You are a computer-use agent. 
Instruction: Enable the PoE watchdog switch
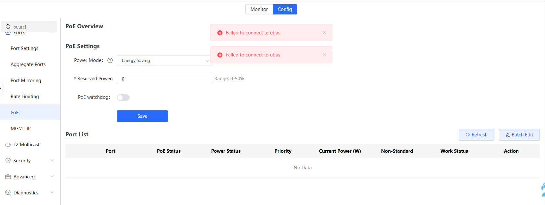pyautogui.click(x=123, y=98)
